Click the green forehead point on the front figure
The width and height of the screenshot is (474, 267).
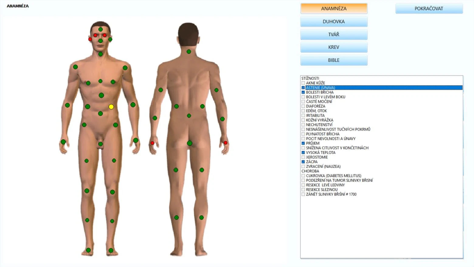(101, 30)
